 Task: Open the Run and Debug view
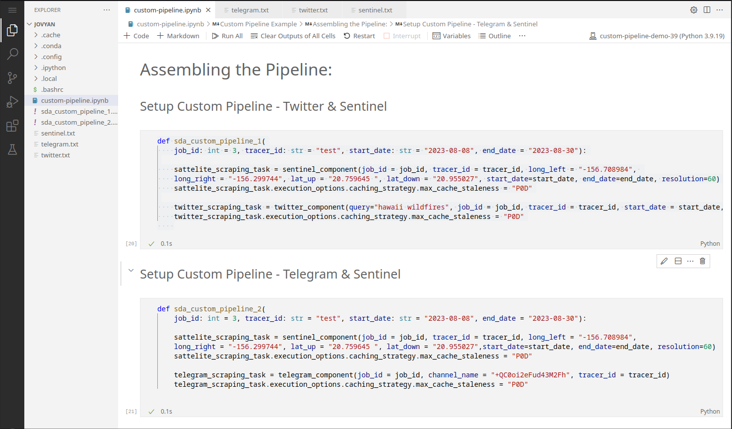12,102
